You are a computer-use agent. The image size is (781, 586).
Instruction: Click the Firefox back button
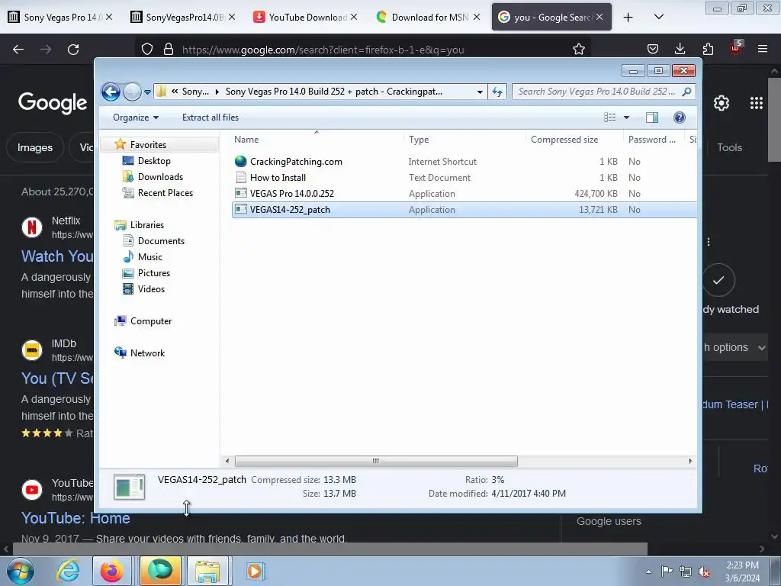[18, 50]
